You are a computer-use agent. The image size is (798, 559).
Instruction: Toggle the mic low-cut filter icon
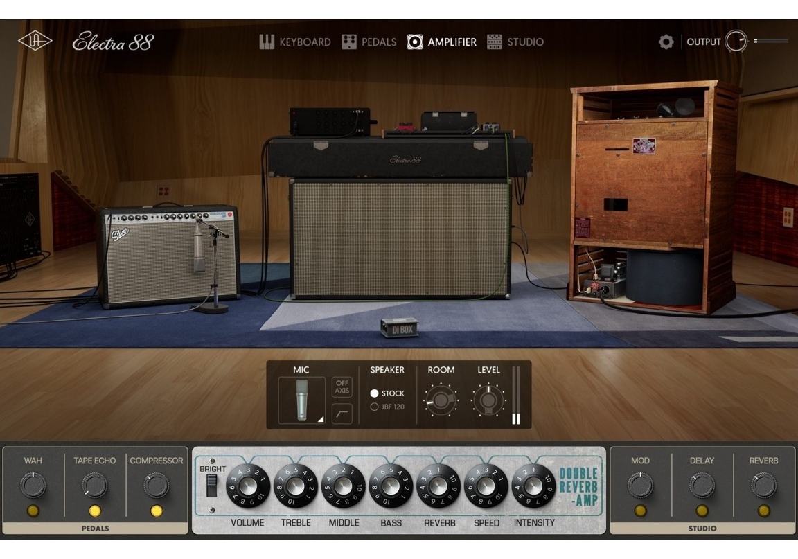pos(342,413)
